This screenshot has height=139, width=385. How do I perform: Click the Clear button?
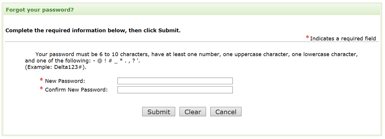click(x=193, y=112)
